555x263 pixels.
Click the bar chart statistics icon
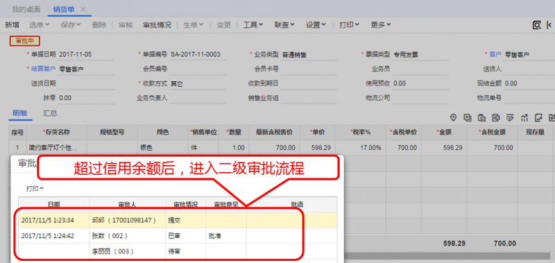(524, 117)
